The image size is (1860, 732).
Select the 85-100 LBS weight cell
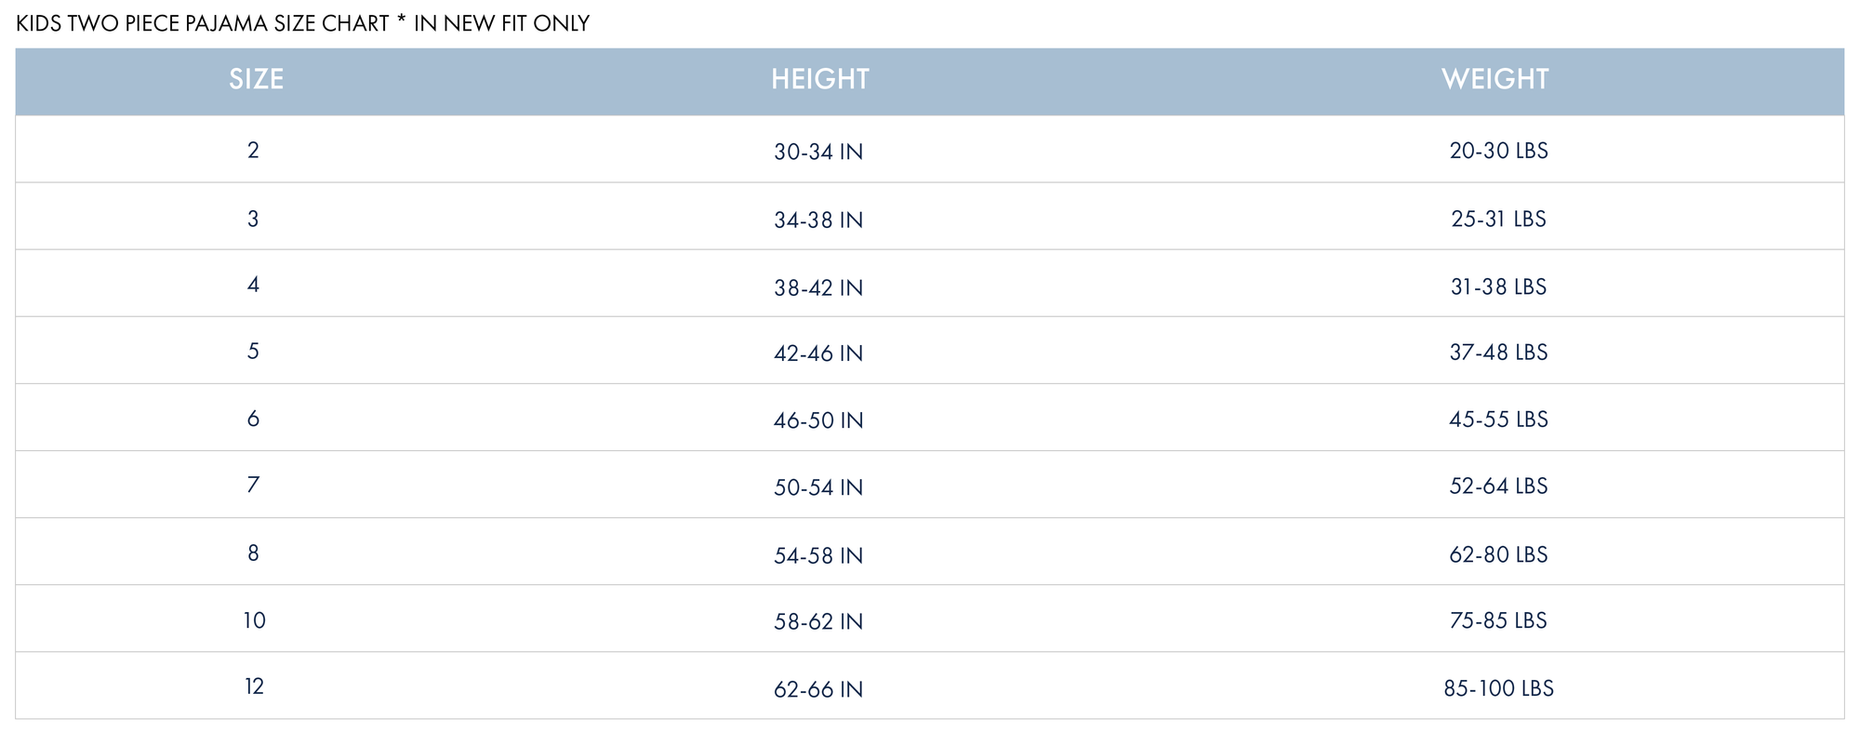point(1498,688)
